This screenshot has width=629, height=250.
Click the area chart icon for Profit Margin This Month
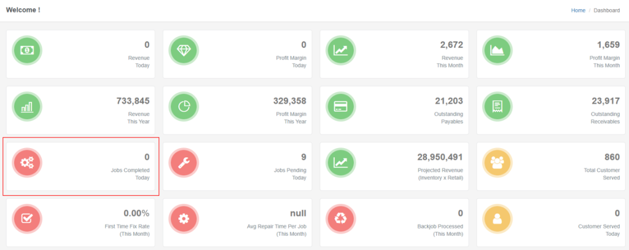click(498, 50)
